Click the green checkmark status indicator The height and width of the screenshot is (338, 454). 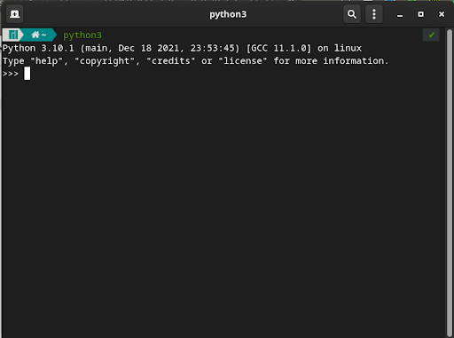[x=431, y=35]
